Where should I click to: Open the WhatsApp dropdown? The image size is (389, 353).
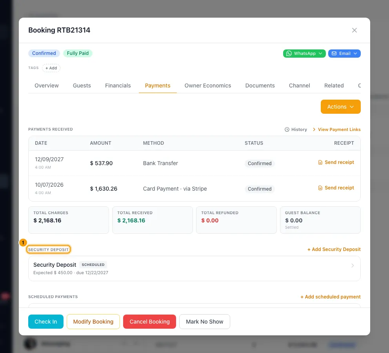(x=304, y=54)
